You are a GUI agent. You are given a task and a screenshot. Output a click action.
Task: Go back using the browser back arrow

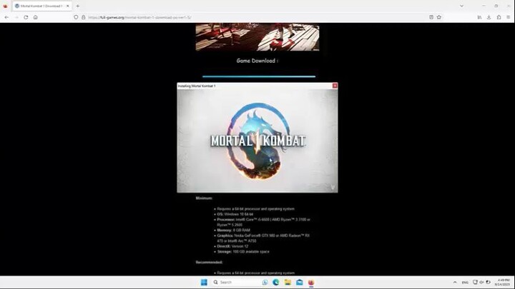pos(7,17)
